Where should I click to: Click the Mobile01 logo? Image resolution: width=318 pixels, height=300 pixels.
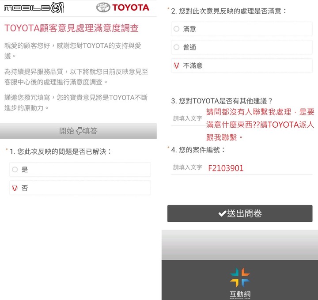34,8
